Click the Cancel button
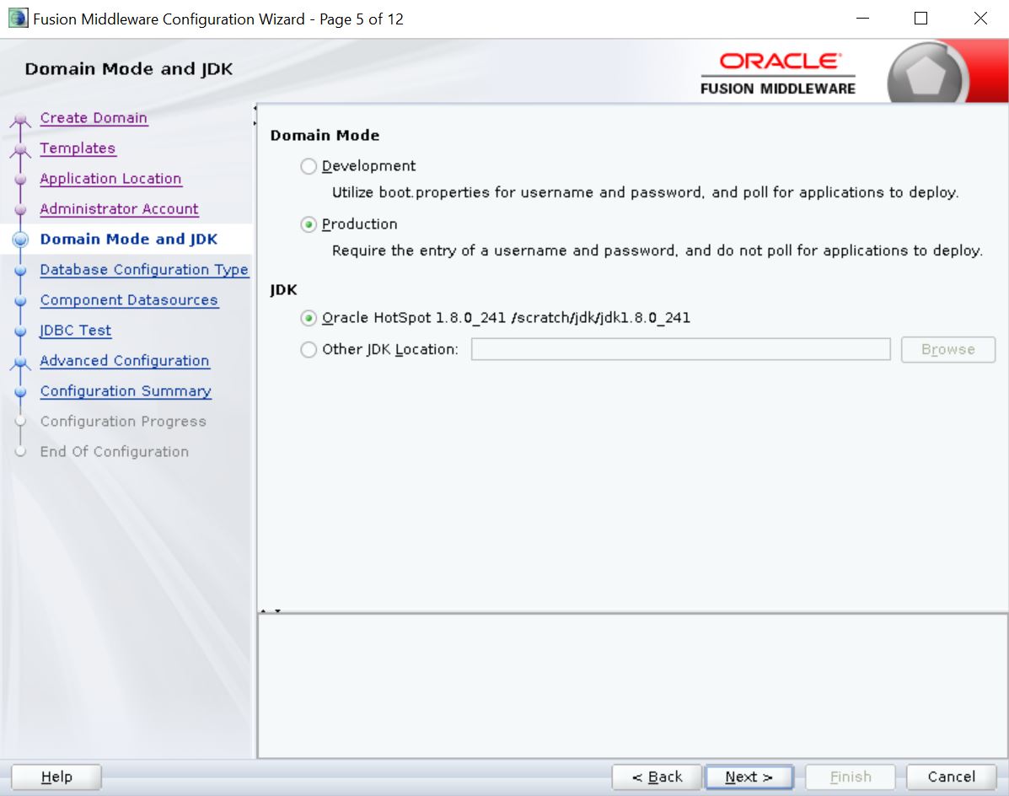This screenshot has height=796, width=1009. (951, 777)
